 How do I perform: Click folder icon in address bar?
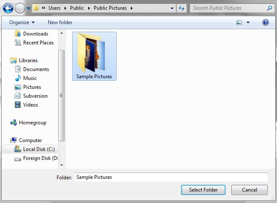[36, 8]
